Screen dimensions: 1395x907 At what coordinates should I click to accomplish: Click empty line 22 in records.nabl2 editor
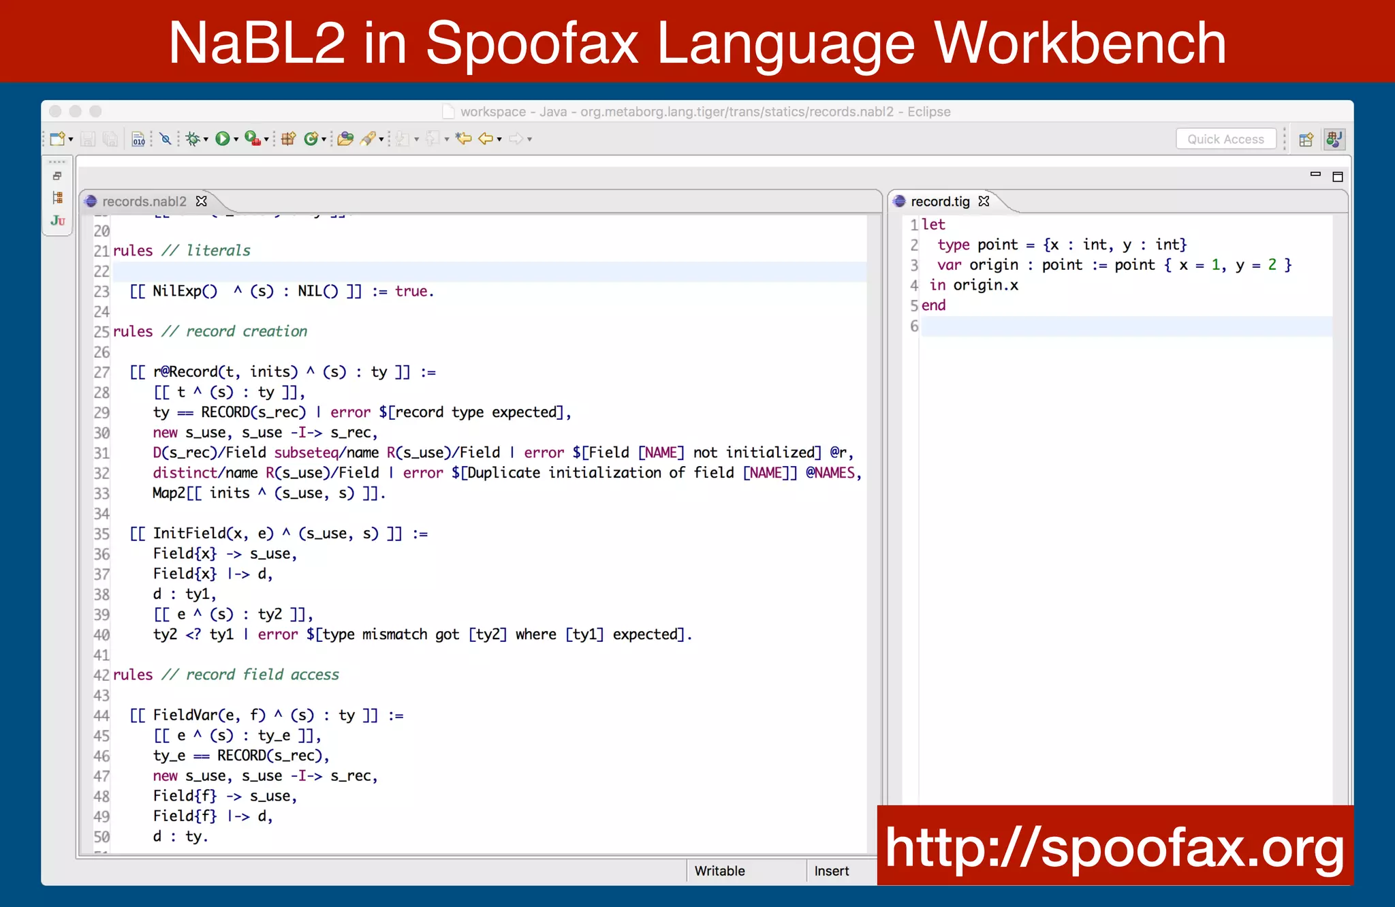click(489, 271)
